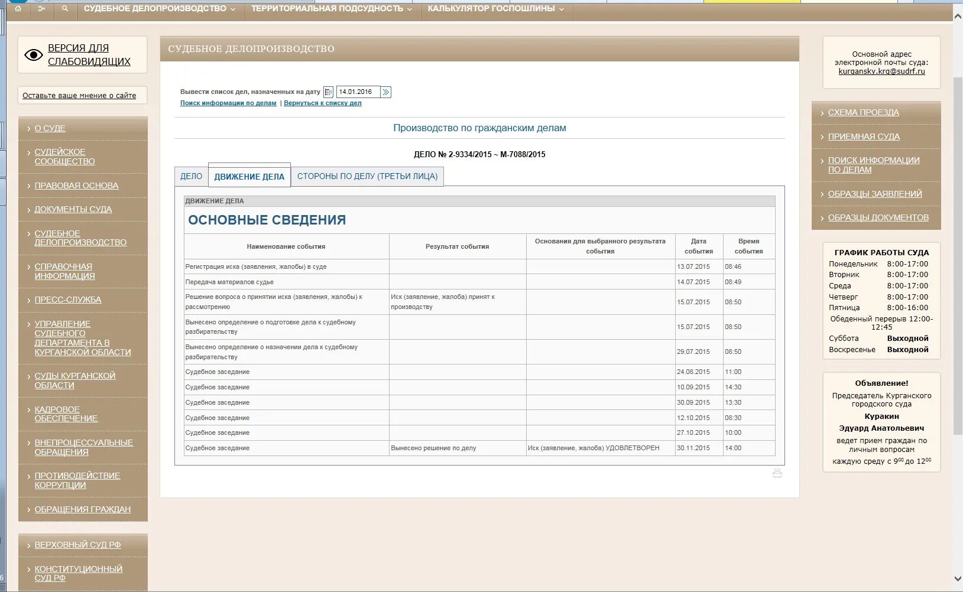Open the site search magnifier icon
The height and width of the screenshot is (592, 963).
(x=65, y=9)
